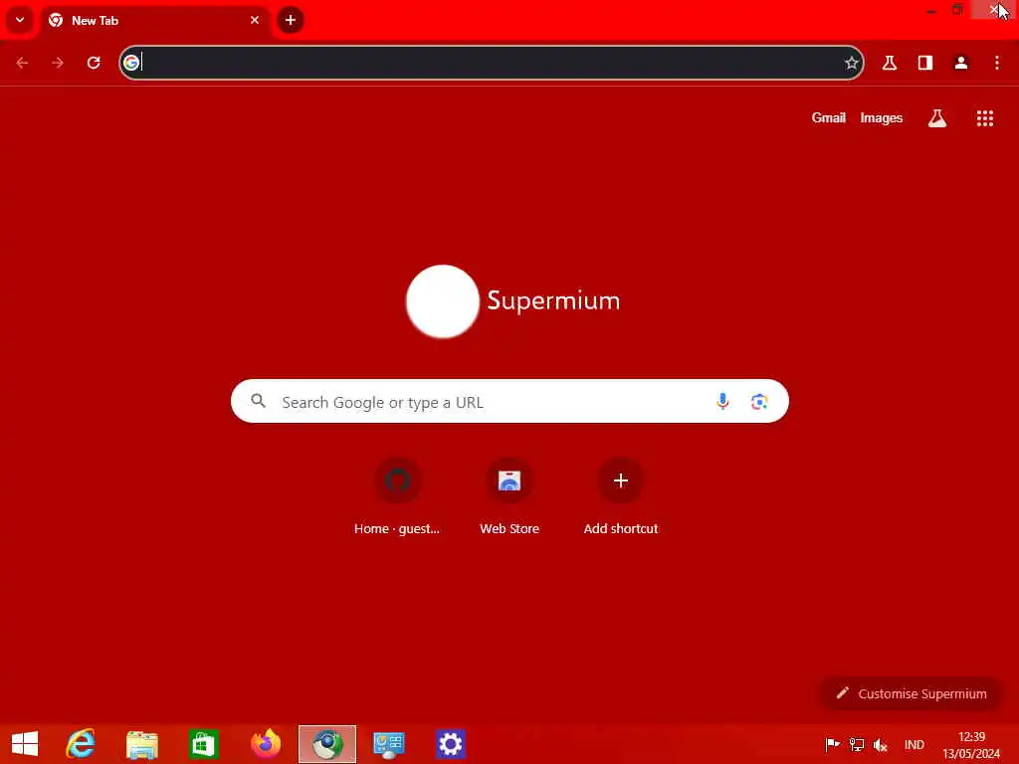Screen dimensions: 1019x764
Task: Start voice search with microphone
Action: click(722, 402)
